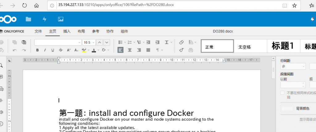Open the line spacing 多 dropdown
The height and width of the screenshot is (132, 316).
[303, 66]
